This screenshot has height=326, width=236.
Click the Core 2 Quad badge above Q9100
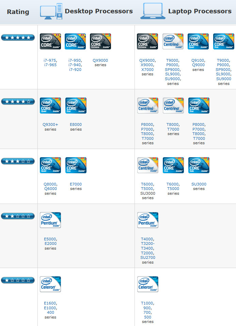(x=198, y=41)
